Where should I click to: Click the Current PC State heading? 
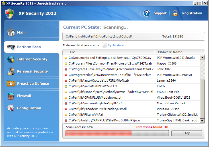(x=82, y=27)
